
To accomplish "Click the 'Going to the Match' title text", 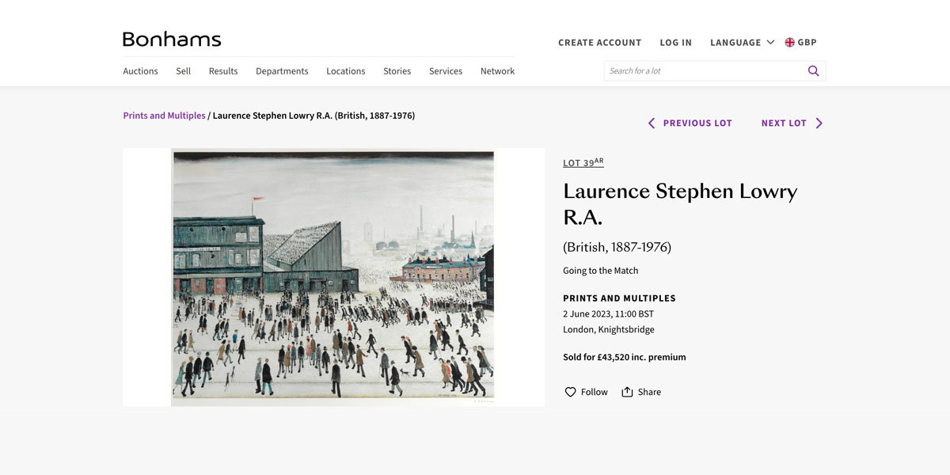I will click(601, 271).
